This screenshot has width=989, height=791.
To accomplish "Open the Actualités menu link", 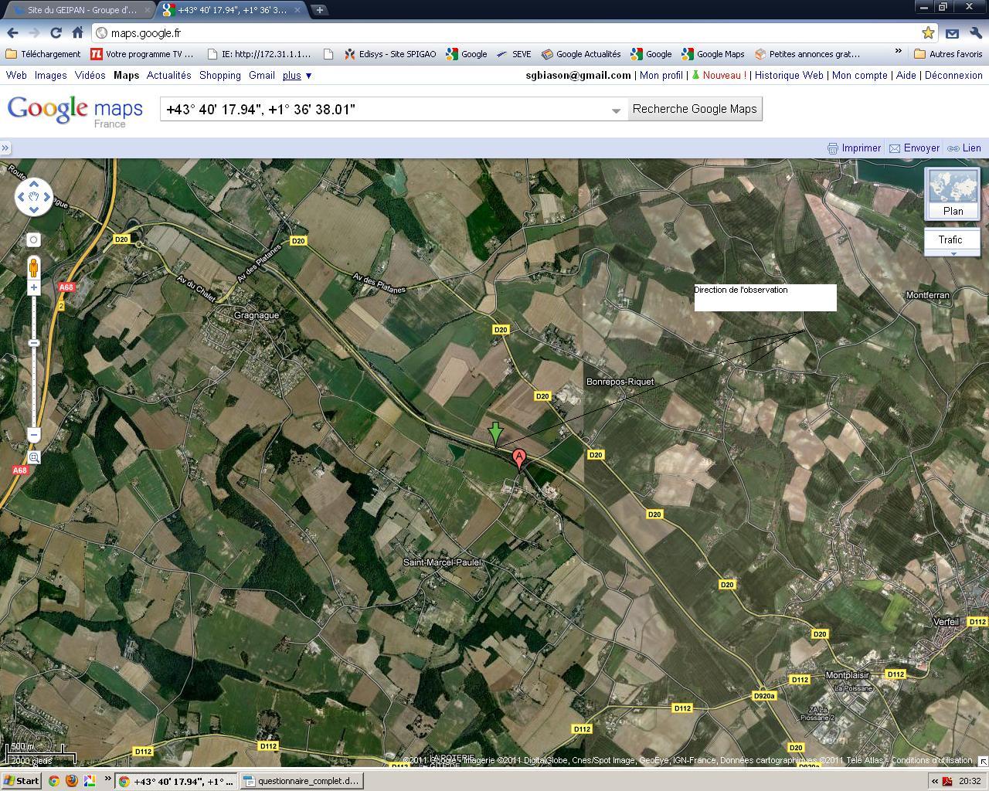I will click(x=168, y=75).
